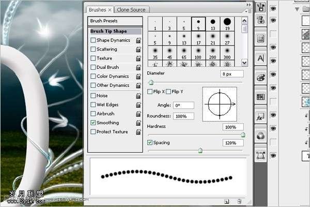This screenshot has width=310, height=207.
Task: Click the Hardness value field
Action: pos(233,127)
